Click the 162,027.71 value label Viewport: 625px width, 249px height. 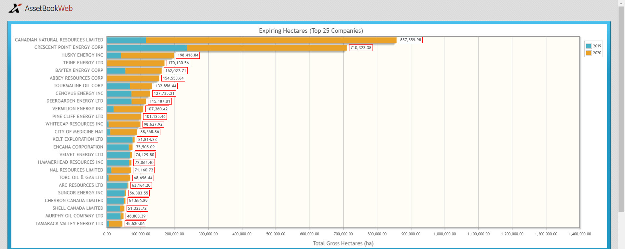click(x=176, y=71)
